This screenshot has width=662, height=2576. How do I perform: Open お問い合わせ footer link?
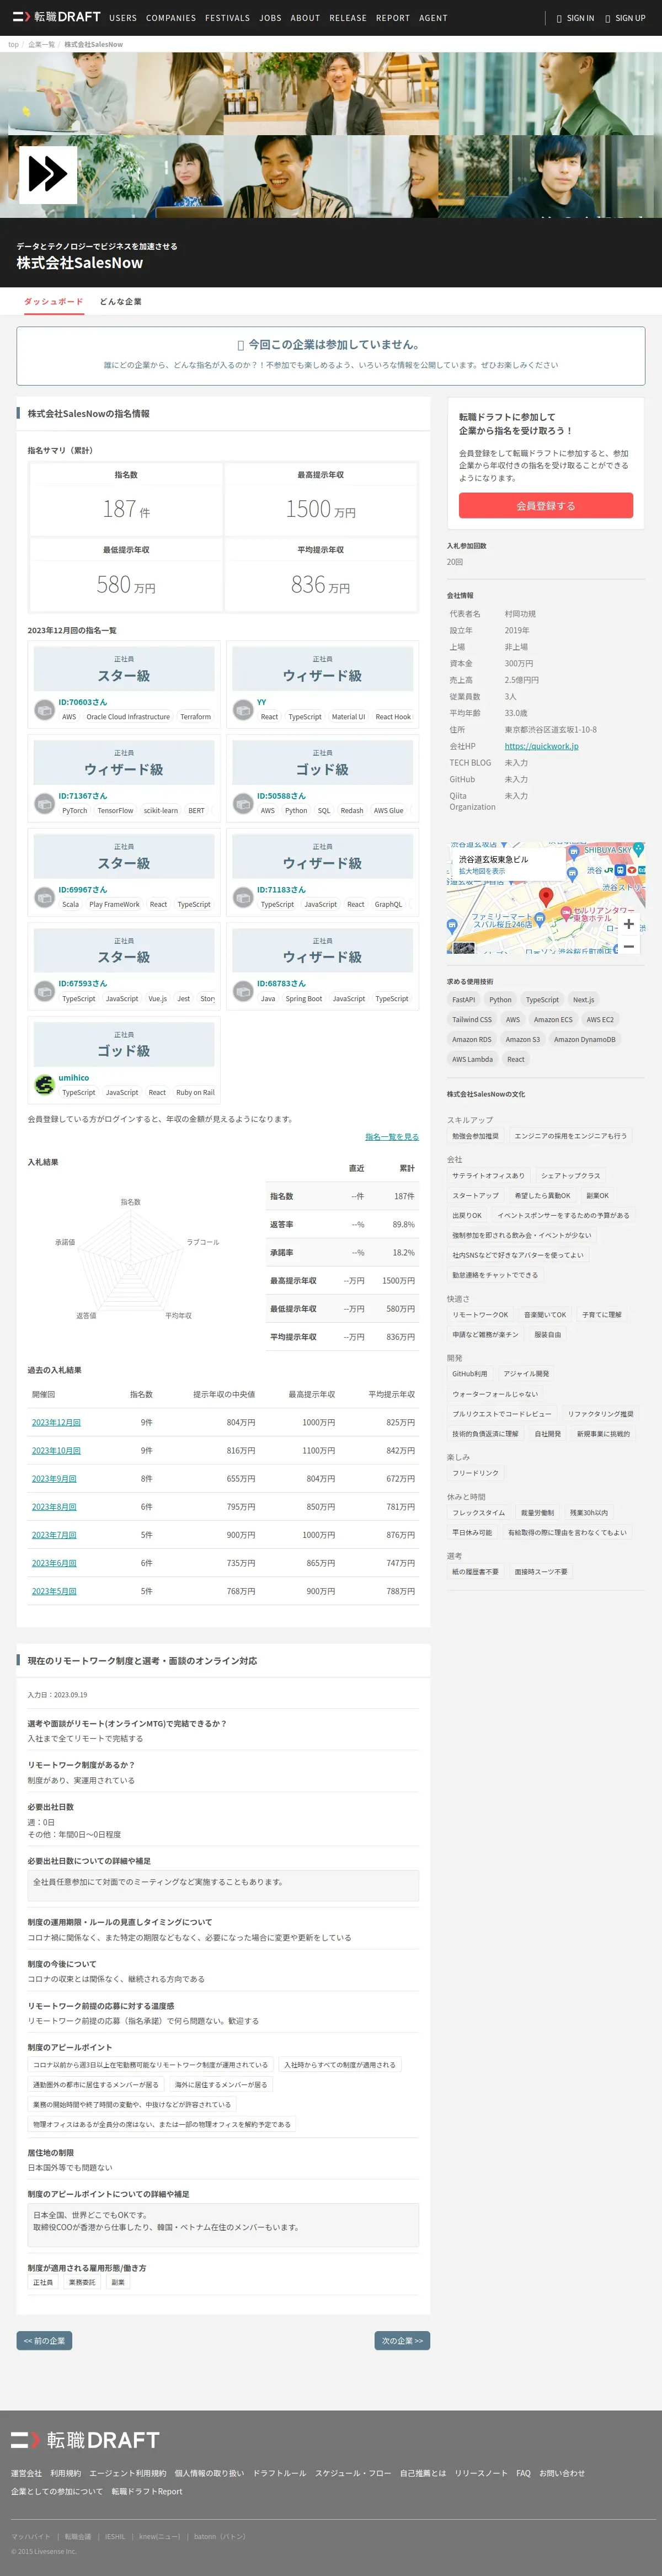[562, 2473]
